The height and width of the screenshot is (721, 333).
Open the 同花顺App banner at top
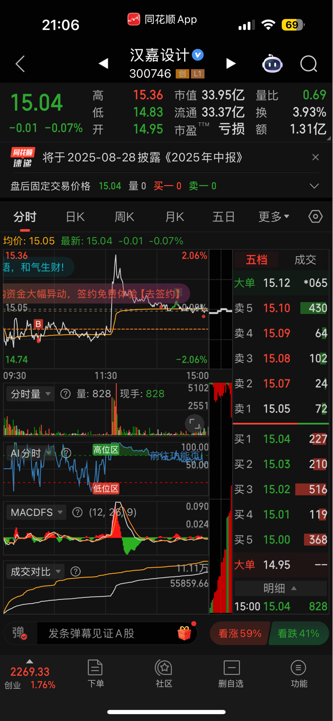162,19
